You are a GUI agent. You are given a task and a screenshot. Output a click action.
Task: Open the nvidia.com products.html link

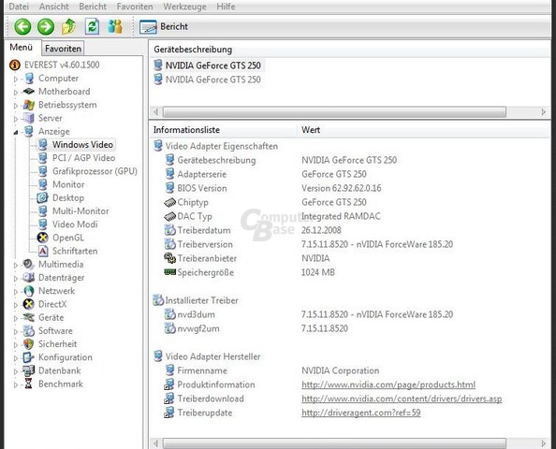388,384
